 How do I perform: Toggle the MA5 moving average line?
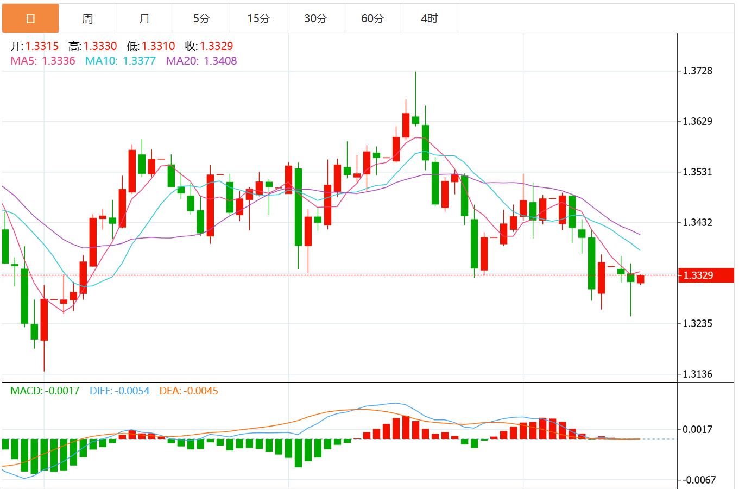[24, 61]
